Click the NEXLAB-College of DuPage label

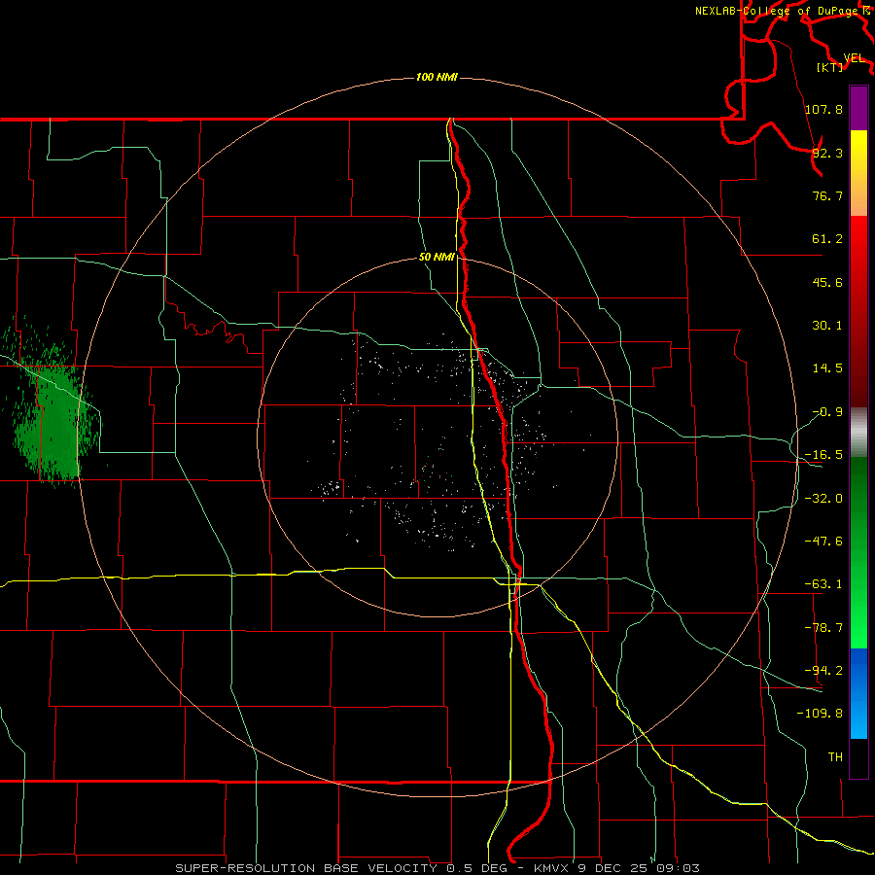tap(776, 11)
